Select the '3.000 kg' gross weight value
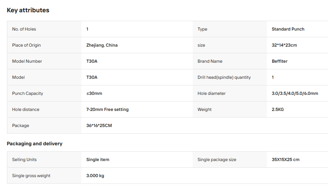The height and width of the screenshot is (185, 328). point(95,176)
